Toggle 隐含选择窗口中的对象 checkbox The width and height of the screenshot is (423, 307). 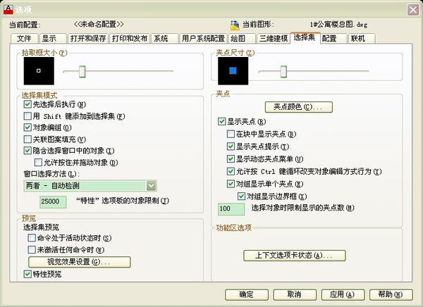click(27, 151)
